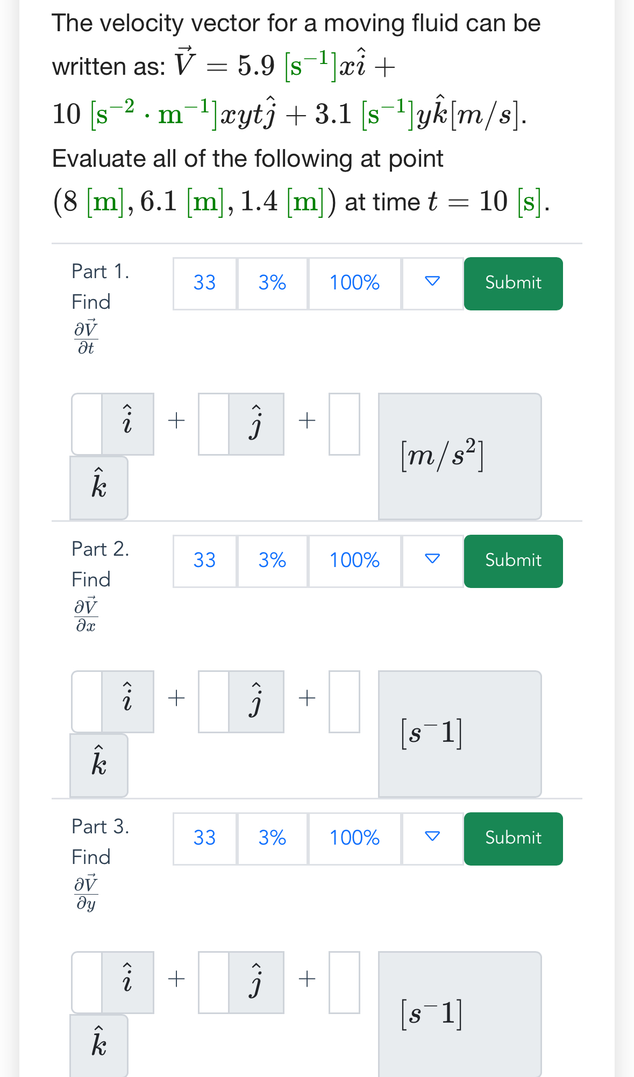
Task: Click the 33 points cell in Part 1
Action: [204, 284]
